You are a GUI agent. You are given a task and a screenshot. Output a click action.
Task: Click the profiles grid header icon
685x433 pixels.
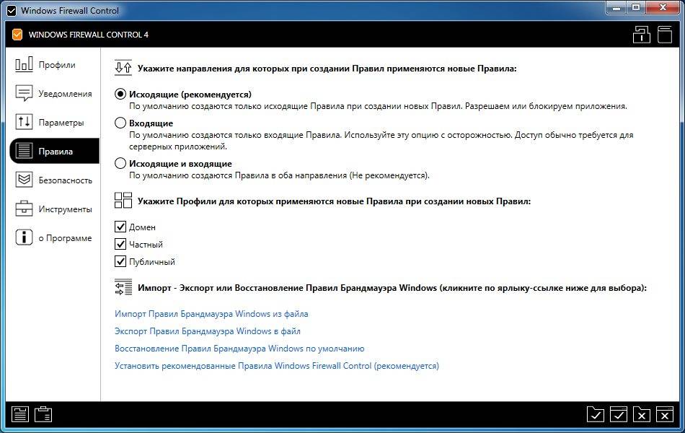point(123,201)
